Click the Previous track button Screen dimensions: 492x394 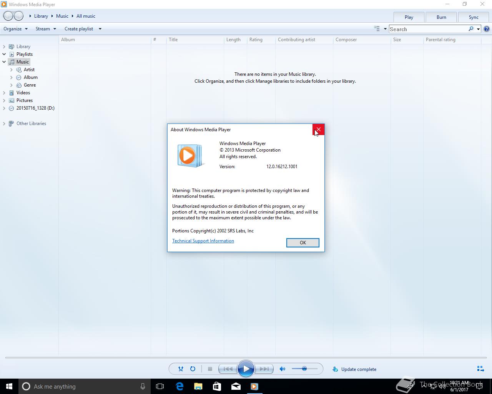pyautogui.click(x=228, y=369)
